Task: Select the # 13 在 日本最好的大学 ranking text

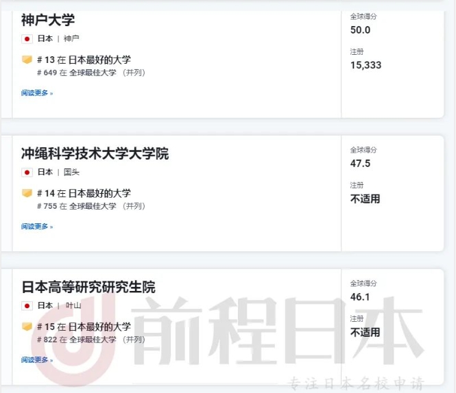Action: click(x=84, y=60)
